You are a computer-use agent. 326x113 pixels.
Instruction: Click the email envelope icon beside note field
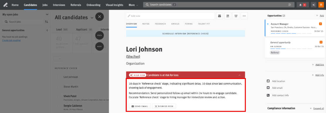pos(219,16)
